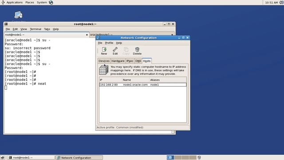Click the 'neat' command line in terminal

pyautogui.click(x=26, y=84)
